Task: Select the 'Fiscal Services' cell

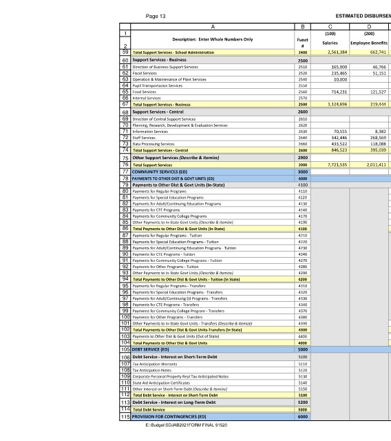Action: coord(213,73)
